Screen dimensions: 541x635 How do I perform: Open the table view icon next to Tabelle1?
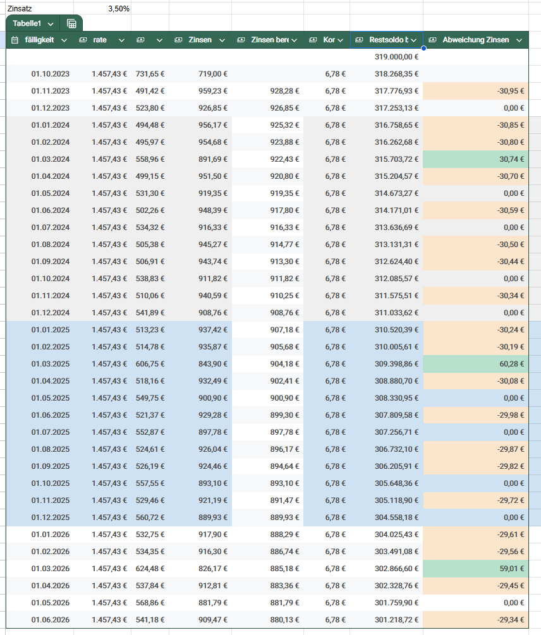[x=71, y=23]
